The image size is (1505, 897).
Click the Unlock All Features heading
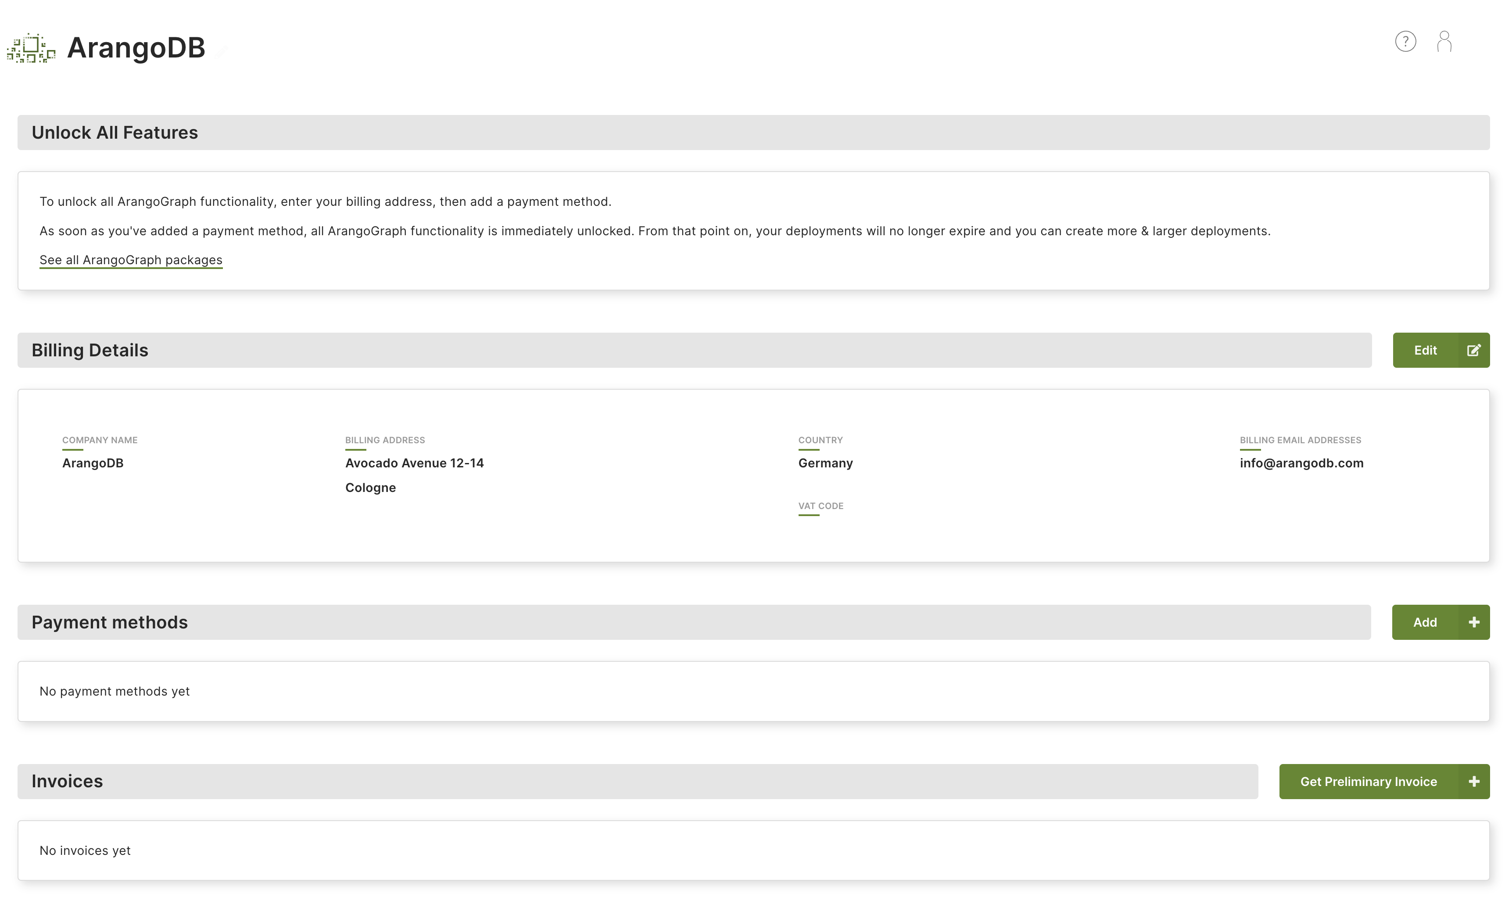pos(115,133)
